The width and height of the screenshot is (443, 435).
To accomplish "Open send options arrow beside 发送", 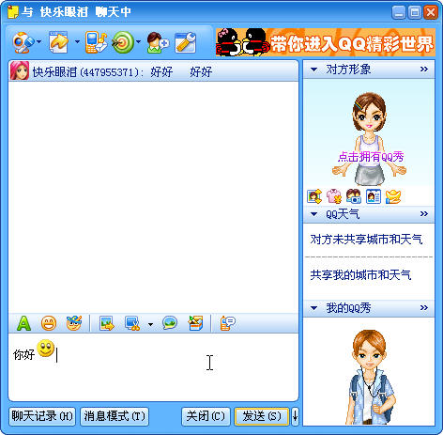I will [295, 416].
